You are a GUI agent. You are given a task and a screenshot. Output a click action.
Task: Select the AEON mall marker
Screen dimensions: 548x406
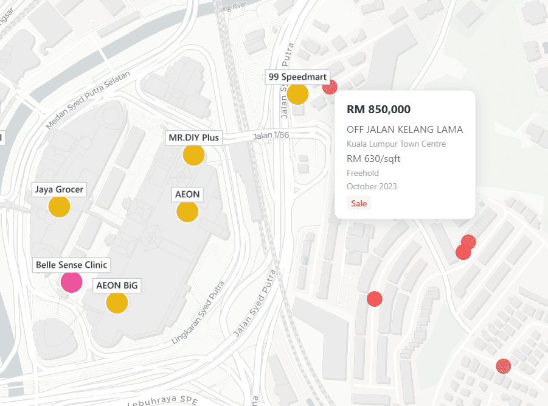click(x=187, y=212)
